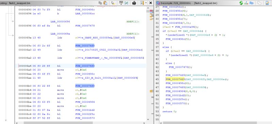The width and height of the screenshot is (272, 124).
Task: Click first XREF[1] at LAB_00000696
Action: click(x=133, y=22)
